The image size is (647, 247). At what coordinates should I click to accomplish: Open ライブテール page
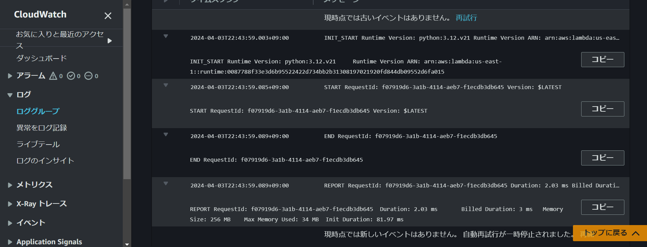pyautogui.click(x=38, y=144)
